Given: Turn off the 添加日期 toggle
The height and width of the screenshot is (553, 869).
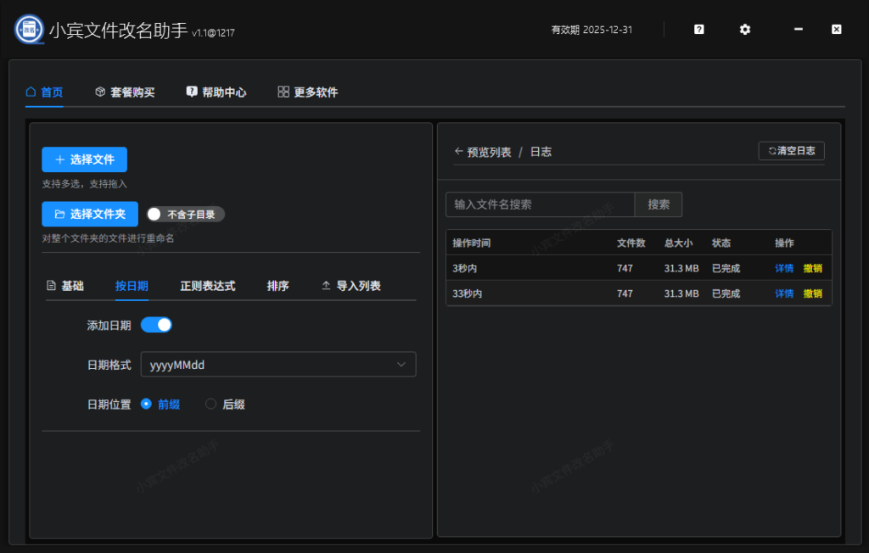Looking at the screenshot, I should 156,324.
